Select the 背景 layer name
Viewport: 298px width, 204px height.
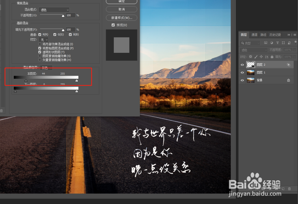tap(260, 80)
